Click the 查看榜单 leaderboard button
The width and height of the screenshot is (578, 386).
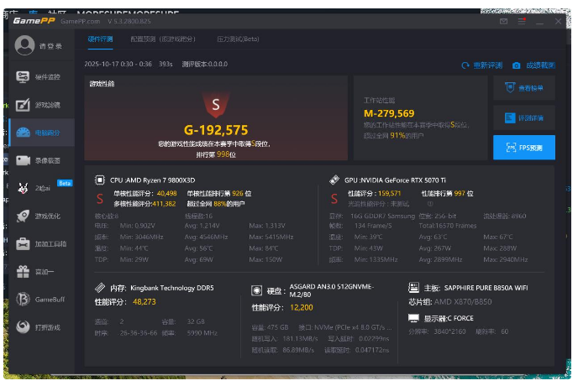(523, 88)
